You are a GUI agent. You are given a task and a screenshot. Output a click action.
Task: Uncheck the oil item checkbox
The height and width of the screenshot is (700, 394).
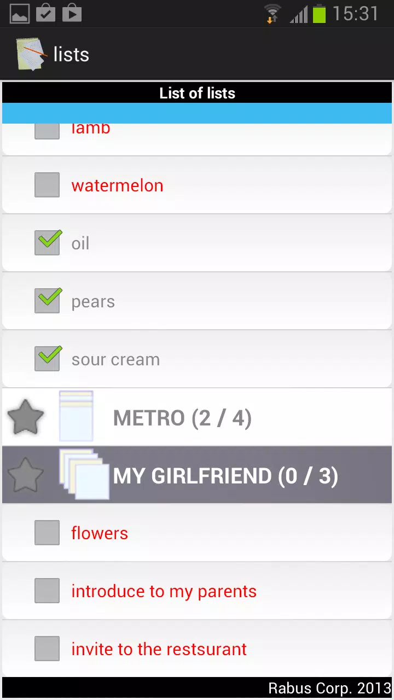(x=47, y=243)
